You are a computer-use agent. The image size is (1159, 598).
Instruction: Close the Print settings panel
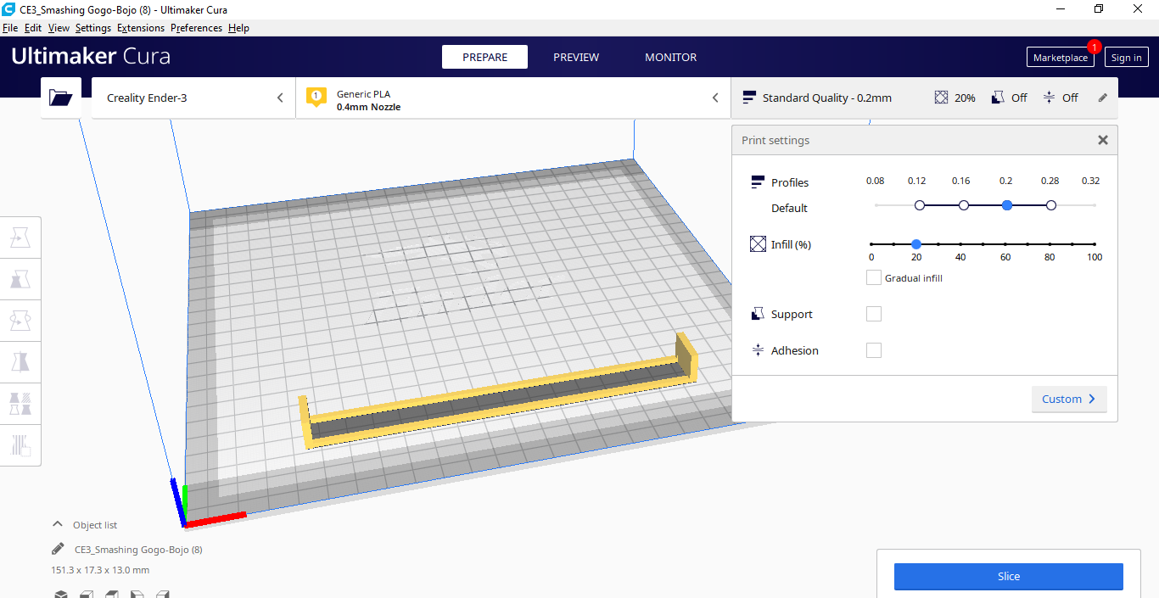click(x=1103, y=140)
